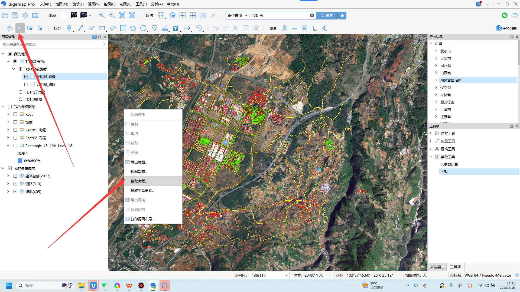Click the zoom in magnifier icon

(x=102, y=15)
